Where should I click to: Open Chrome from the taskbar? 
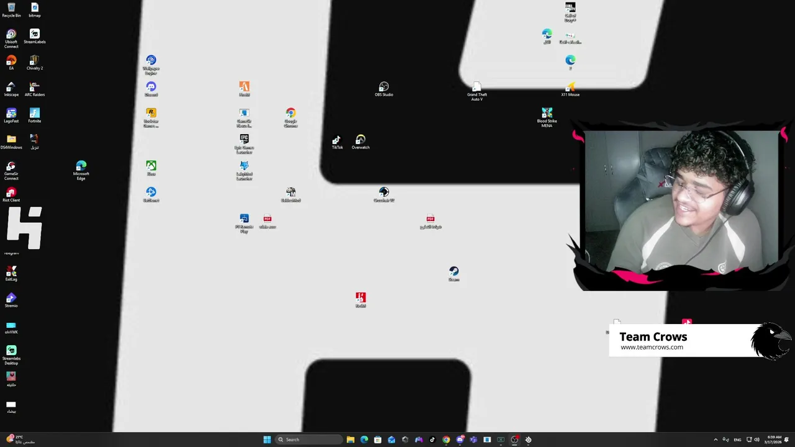(446, 440)
